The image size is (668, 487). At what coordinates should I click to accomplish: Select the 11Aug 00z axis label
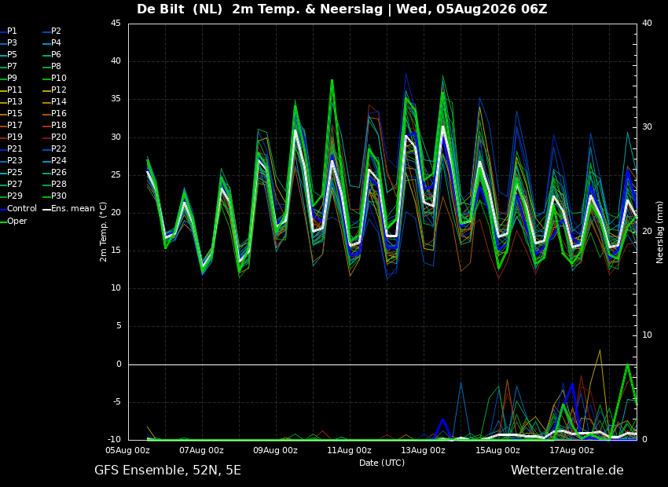point(350,450)
